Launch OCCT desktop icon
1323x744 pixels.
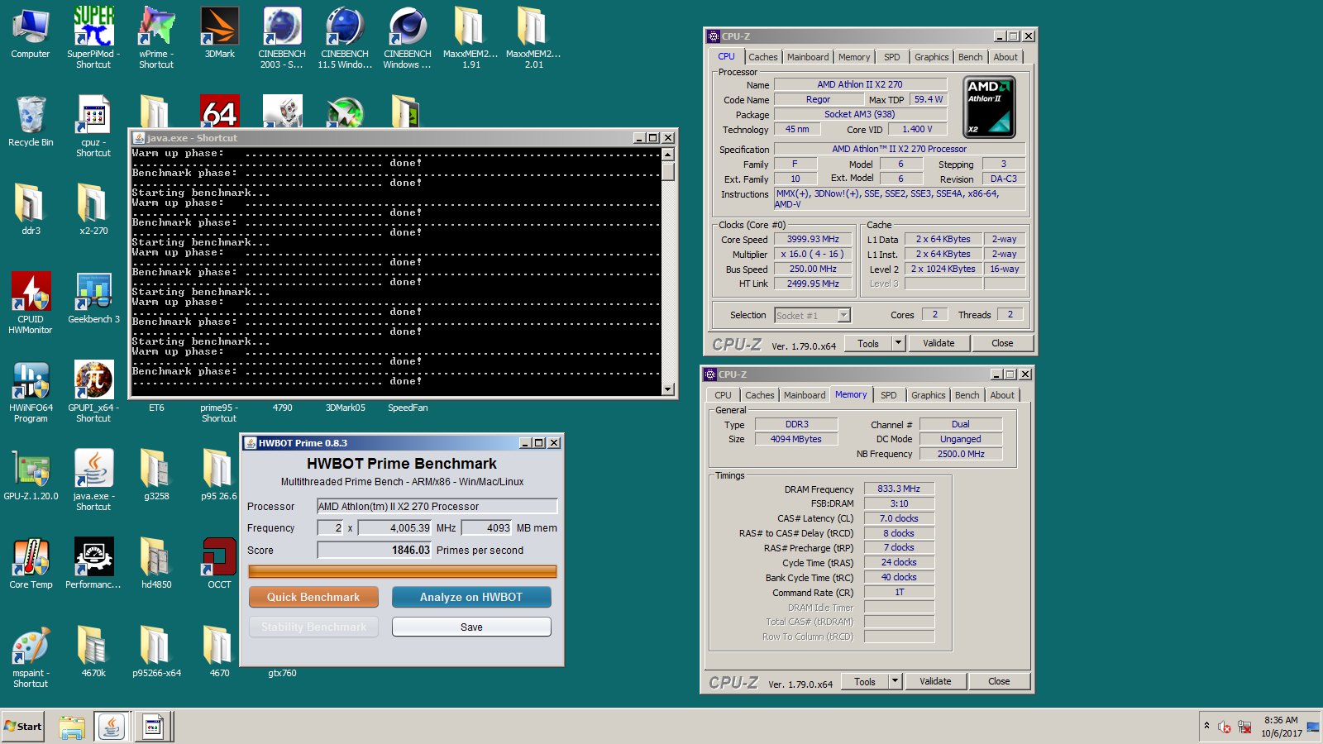[x=219, y=563]
